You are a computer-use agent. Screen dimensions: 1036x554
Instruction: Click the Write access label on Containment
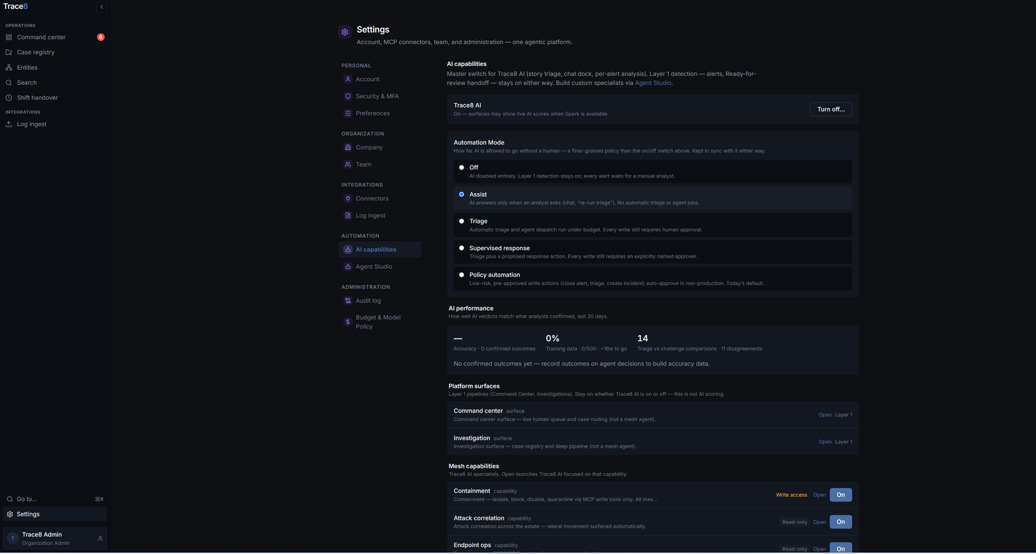click(791, 495)
